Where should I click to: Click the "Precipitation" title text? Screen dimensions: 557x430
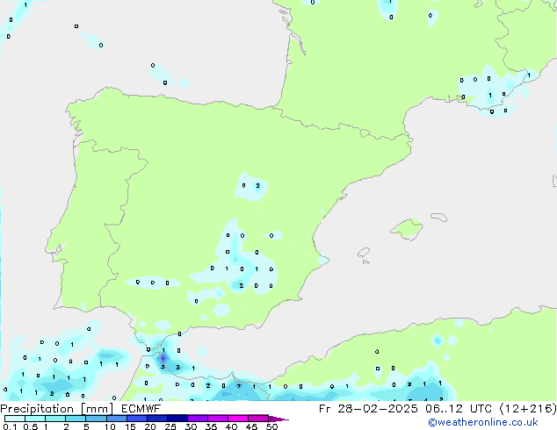coord(37,409)
